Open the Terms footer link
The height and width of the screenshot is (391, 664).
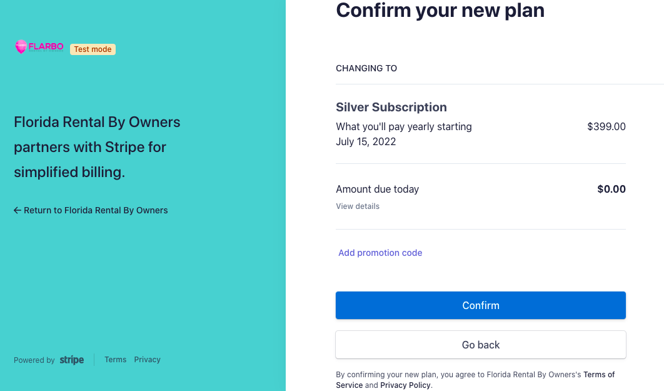point(115,359)
